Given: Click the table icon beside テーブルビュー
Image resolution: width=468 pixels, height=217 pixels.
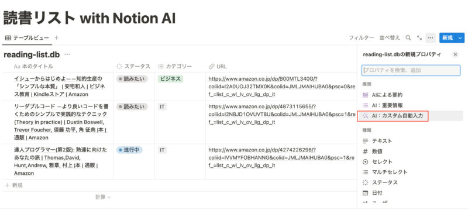Looking at the screenshot, I should click(8, 38).
